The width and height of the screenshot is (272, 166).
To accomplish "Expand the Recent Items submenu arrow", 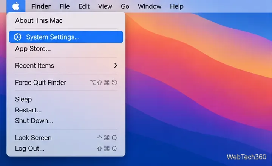I will click(116, 65).
